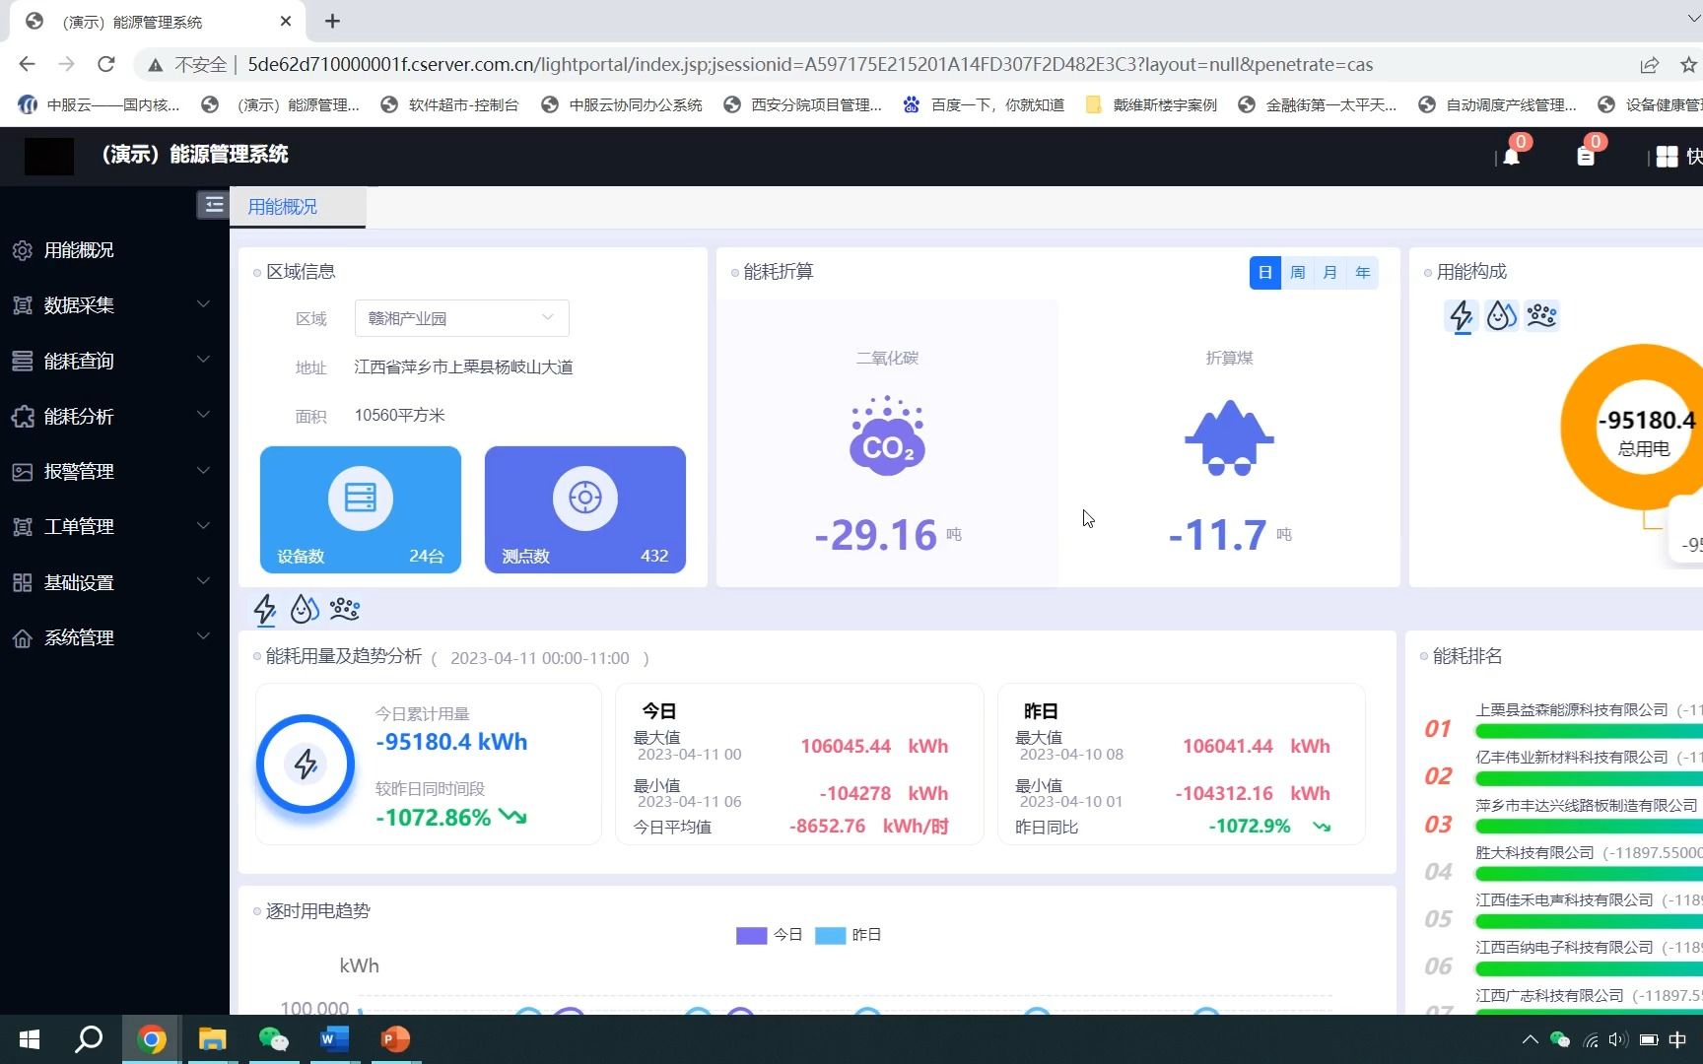This screenshot has height=1064, width=1703.
Task: Expand 报警管理 sidebar menu
Action: 114,471
